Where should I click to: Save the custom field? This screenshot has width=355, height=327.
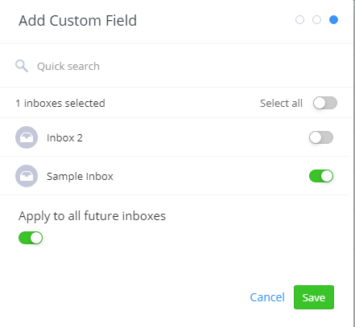pos(314,297)
